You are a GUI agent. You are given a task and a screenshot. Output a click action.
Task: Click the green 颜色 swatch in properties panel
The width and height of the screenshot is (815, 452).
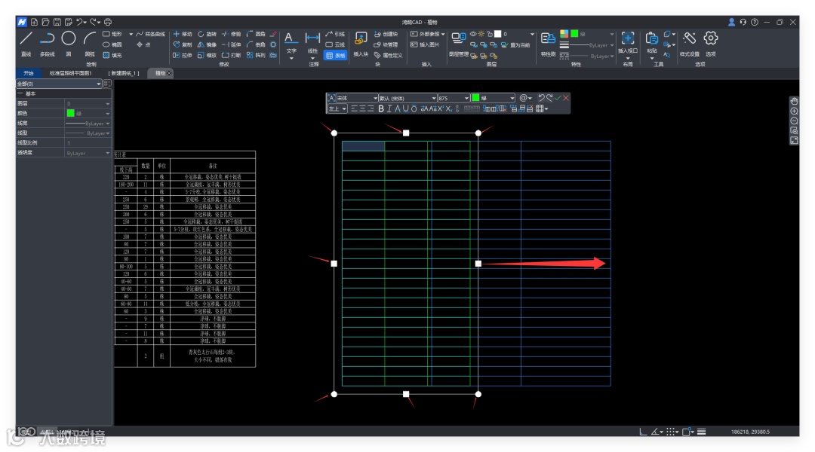(x=70, y=113)
